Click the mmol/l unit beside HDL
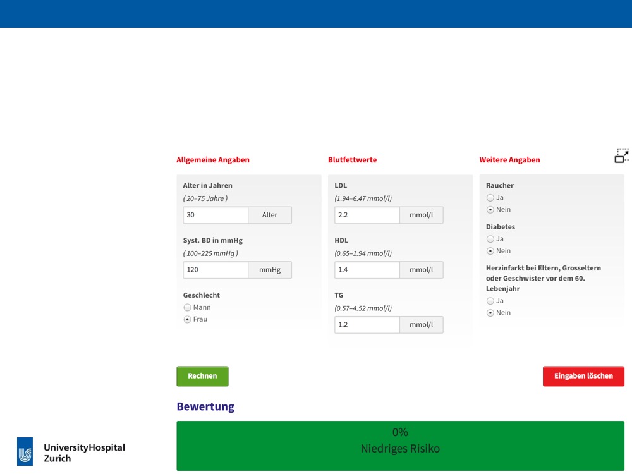632x474 pixels. [x=421, y=270]
